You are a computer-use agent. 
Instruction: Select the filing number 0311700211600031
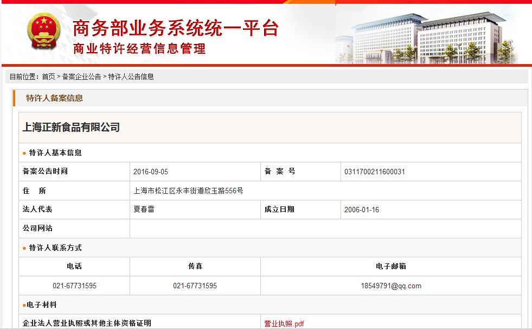click(x=375, y=172)
